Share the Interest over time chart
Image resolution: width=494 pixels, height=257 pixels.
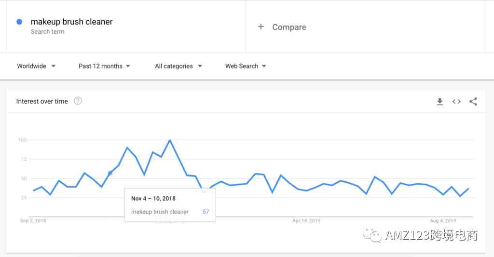point(473,101)
